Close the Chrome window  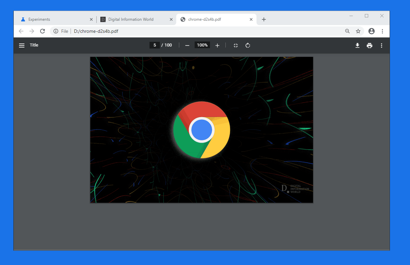[x=382, y=16]
